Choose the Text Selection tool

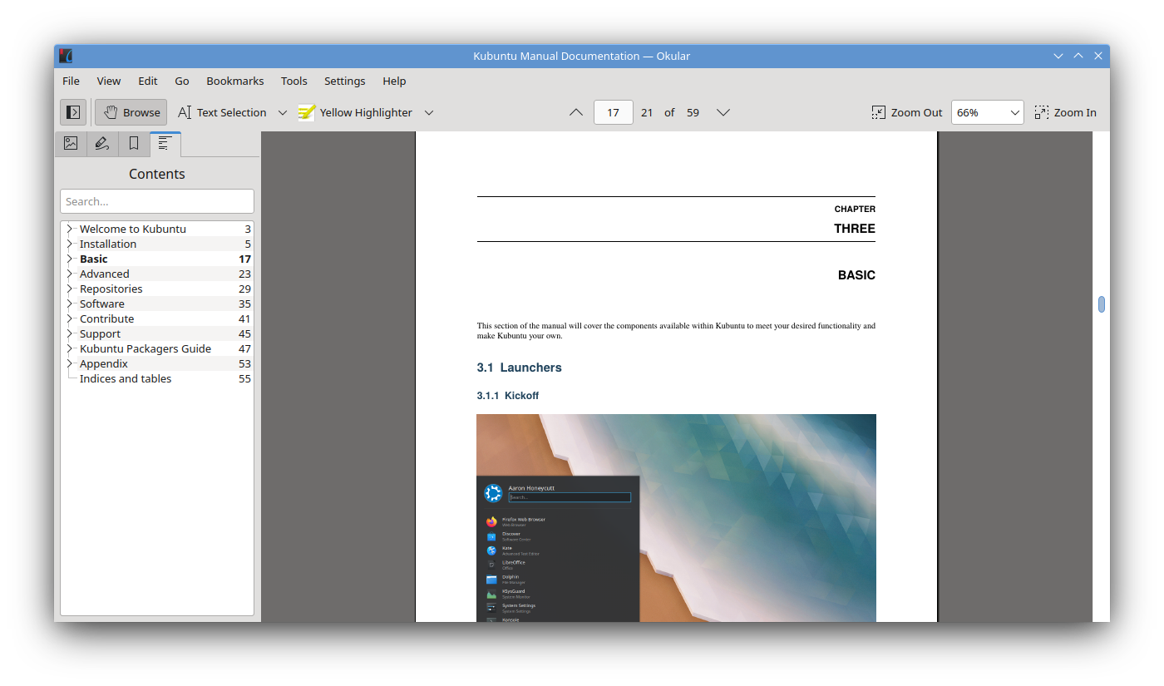click(222, 112)
